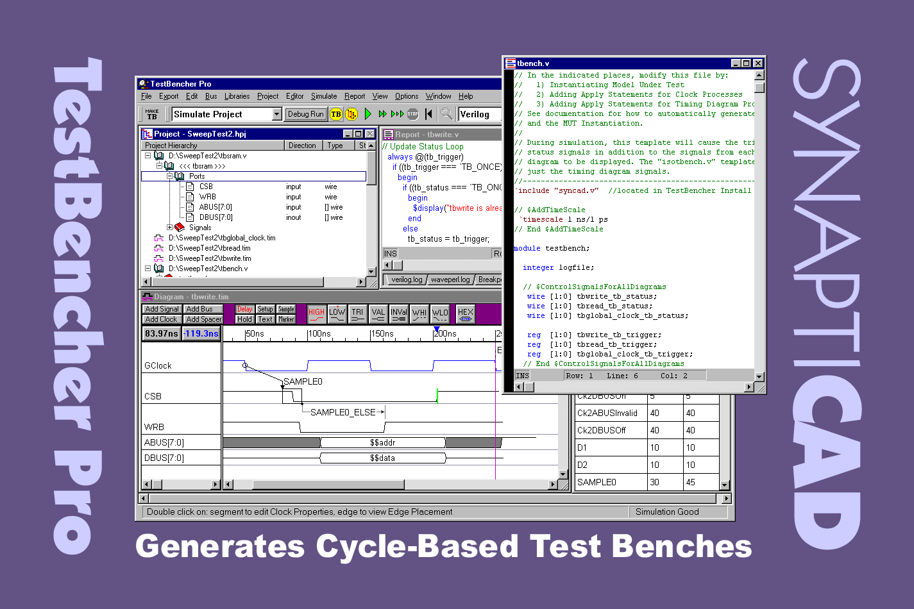Open the File menu
The height and width of the screenshot is (609, 914).
coord(146,96)
